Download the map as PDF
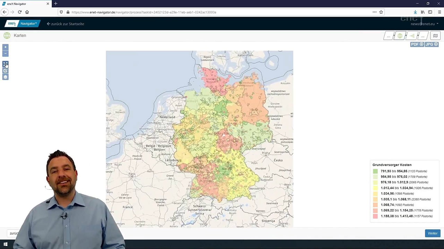 point(417,44)
